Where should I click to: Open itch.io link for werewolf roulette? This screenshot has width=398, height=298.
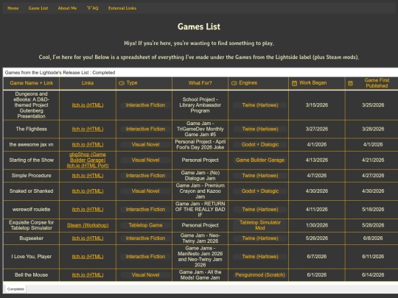[x=88, y=210]
